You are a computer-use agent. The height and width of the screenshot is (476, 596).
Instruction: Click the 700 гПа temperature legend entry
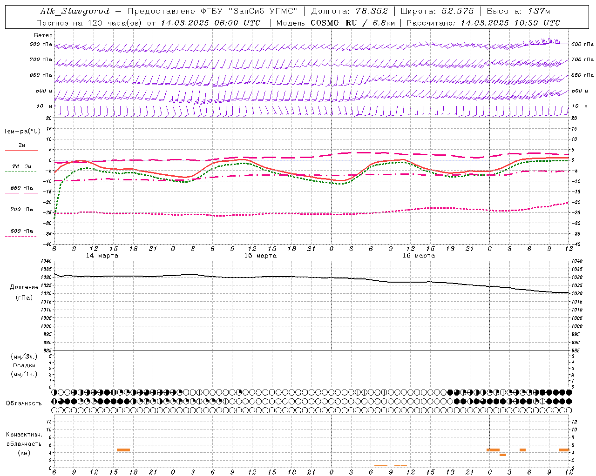point(22,210)
